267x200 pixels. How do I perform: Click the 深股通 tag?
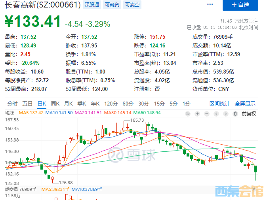(92, 5)
